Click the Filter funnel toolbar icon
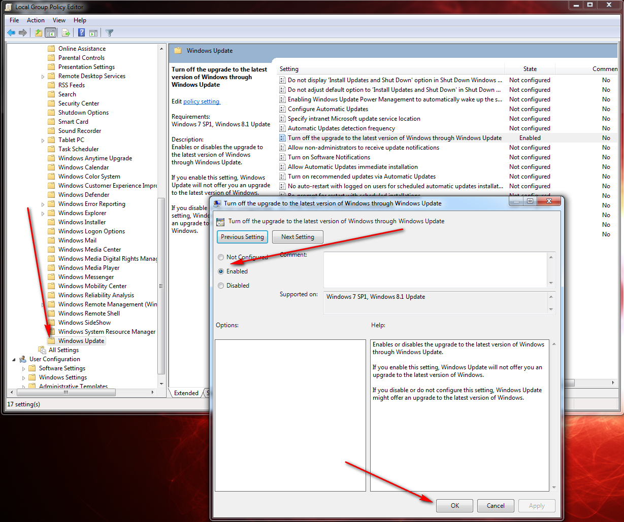 coord(110,33)
